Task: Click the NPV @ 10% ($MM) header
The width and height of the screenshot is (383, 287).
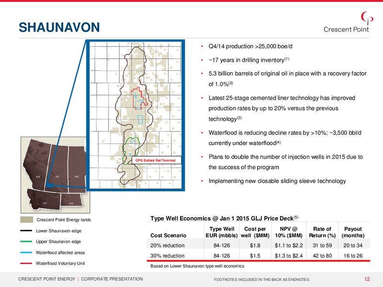Action: pyautogui.click(x=289, y=232)
